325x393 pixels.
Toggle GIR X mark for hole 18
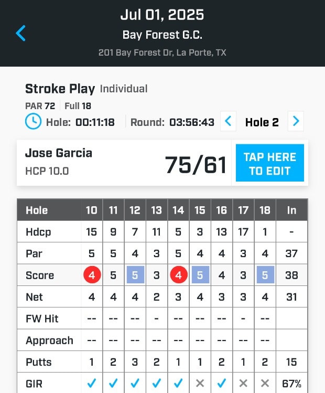pyautogui.click(x=265, y=384)
